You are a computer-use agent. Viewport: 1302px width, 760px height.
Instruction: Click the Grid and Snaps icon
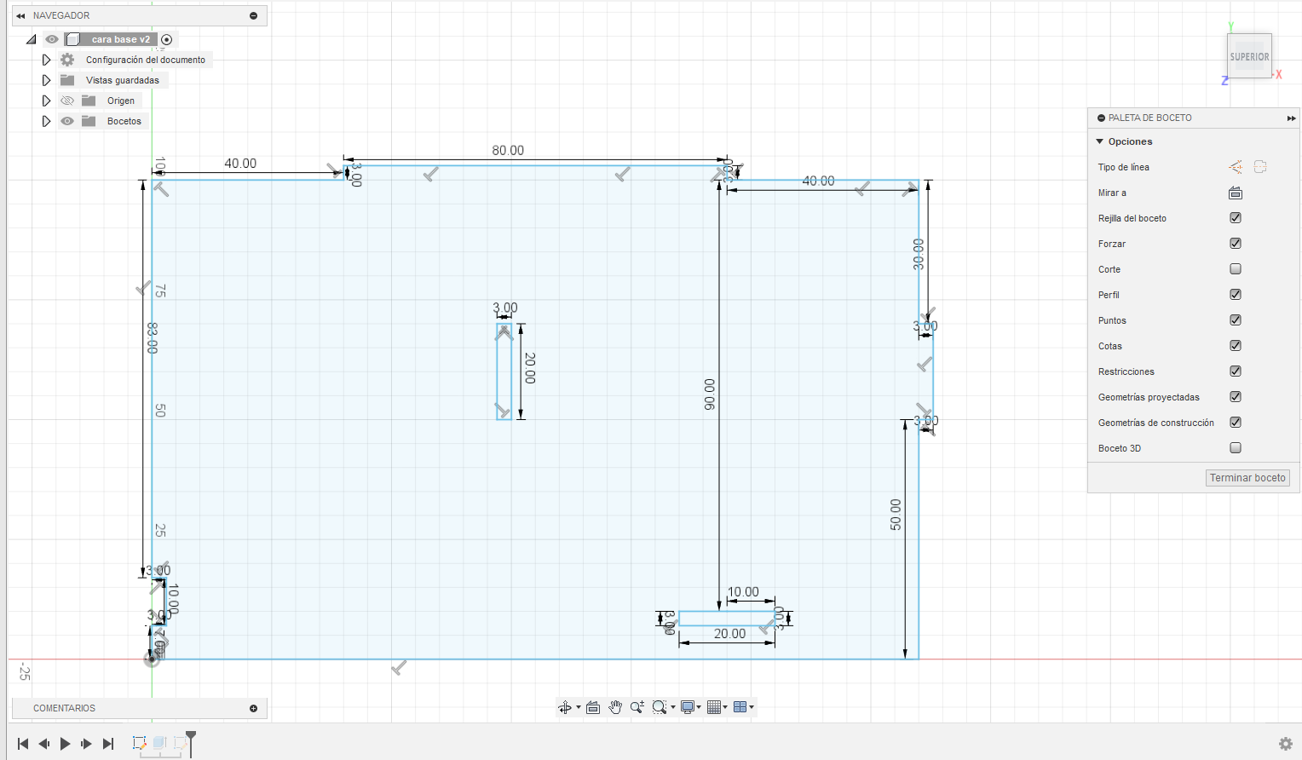pos(714,707)
